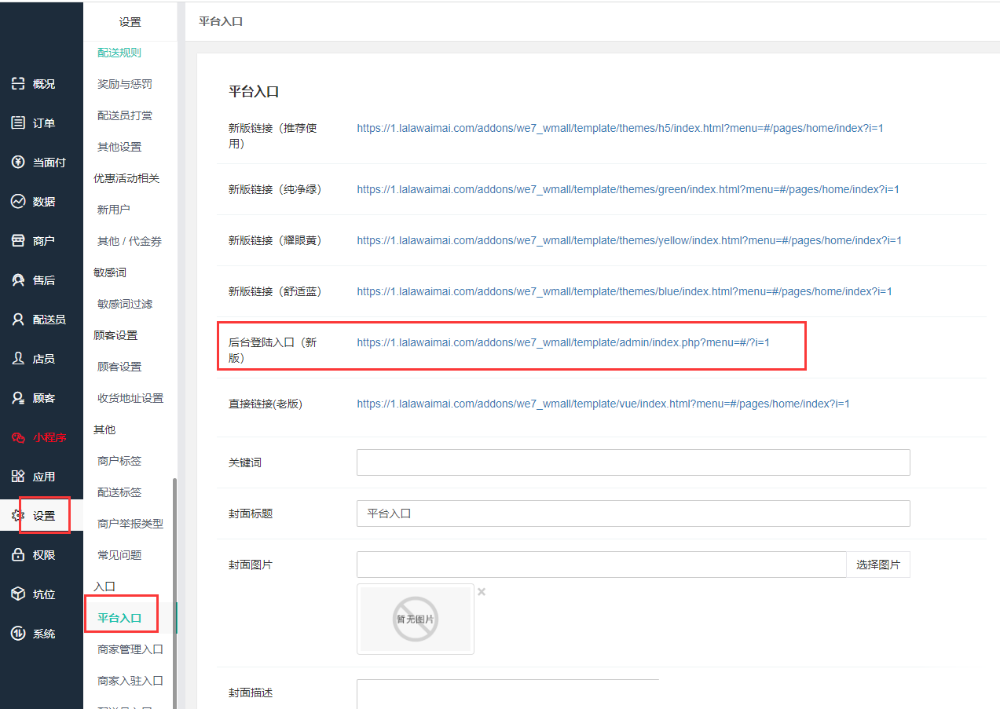This screenshot has height=709, width=1000.
Task: Select 商户标签 in the submenu
Action: pos(119,461)
